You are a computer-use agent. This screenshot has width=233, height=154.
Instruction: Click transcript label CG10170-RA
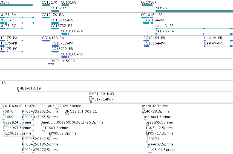[x=53, y=15]
